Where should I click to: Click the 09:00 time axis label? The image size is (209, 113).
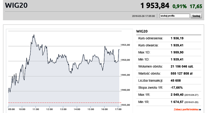click(x=11, y=109)
